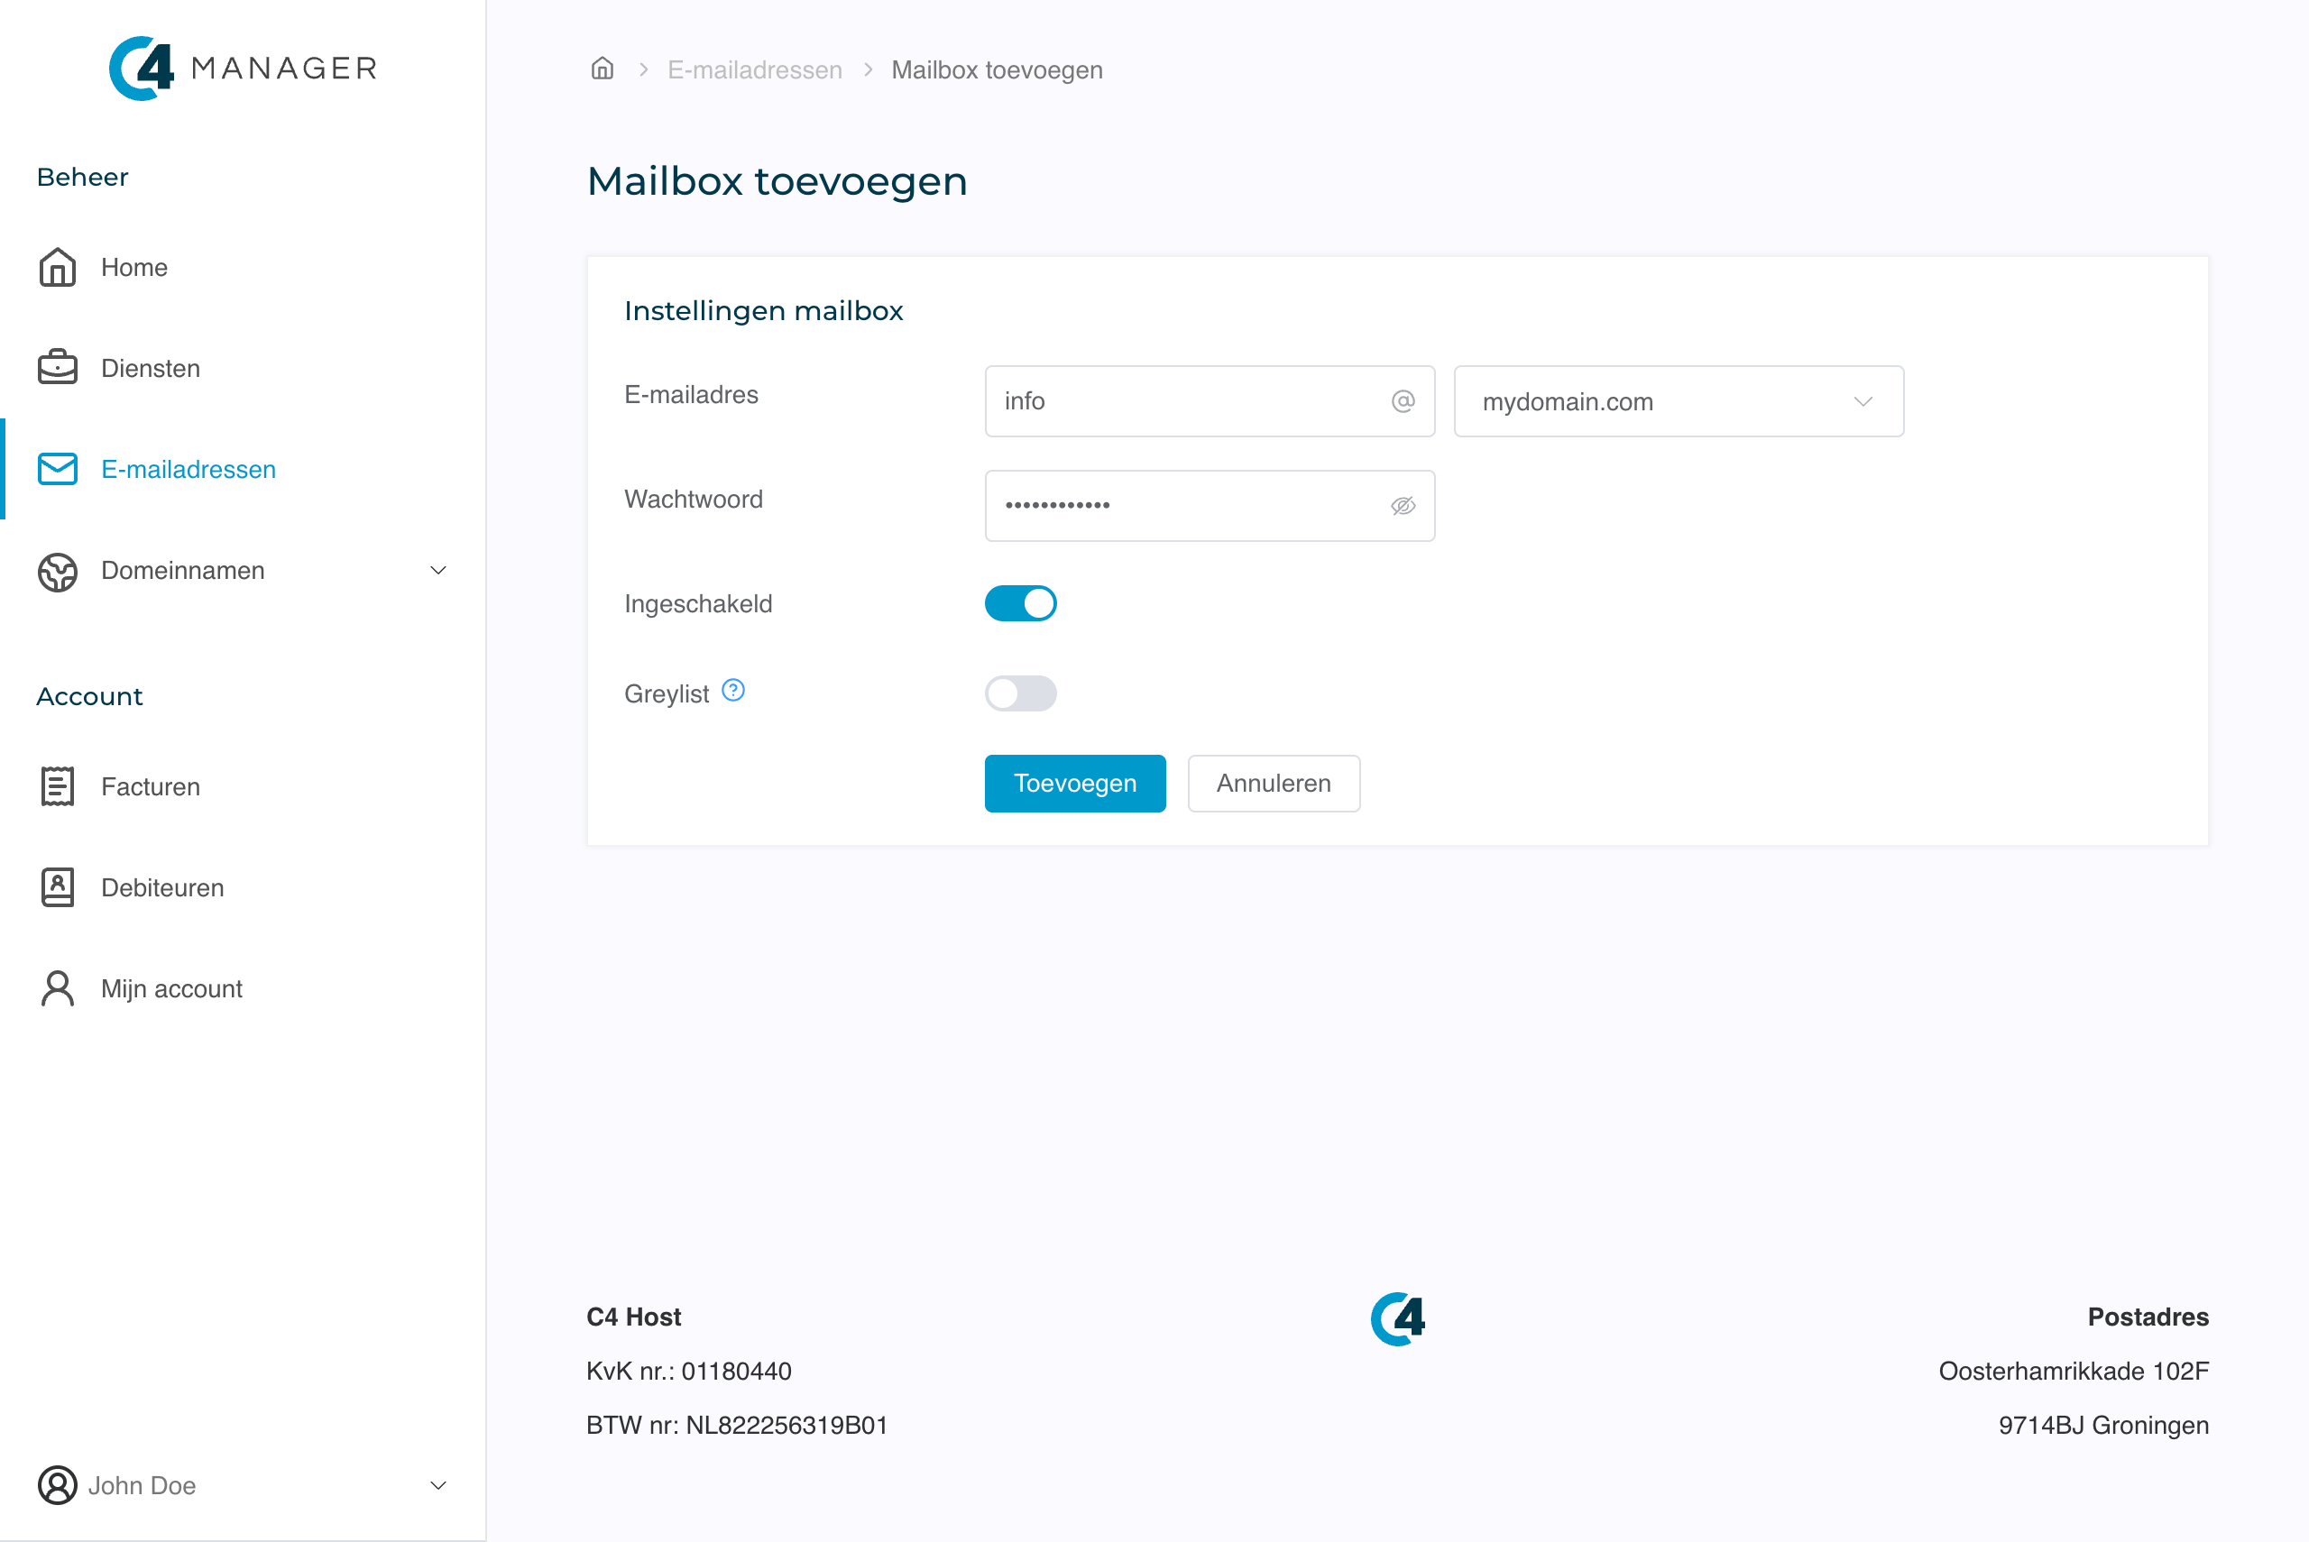Expand the Domeinnamen sidebar entry
2309x1542 pixels.
click(437, 571)
